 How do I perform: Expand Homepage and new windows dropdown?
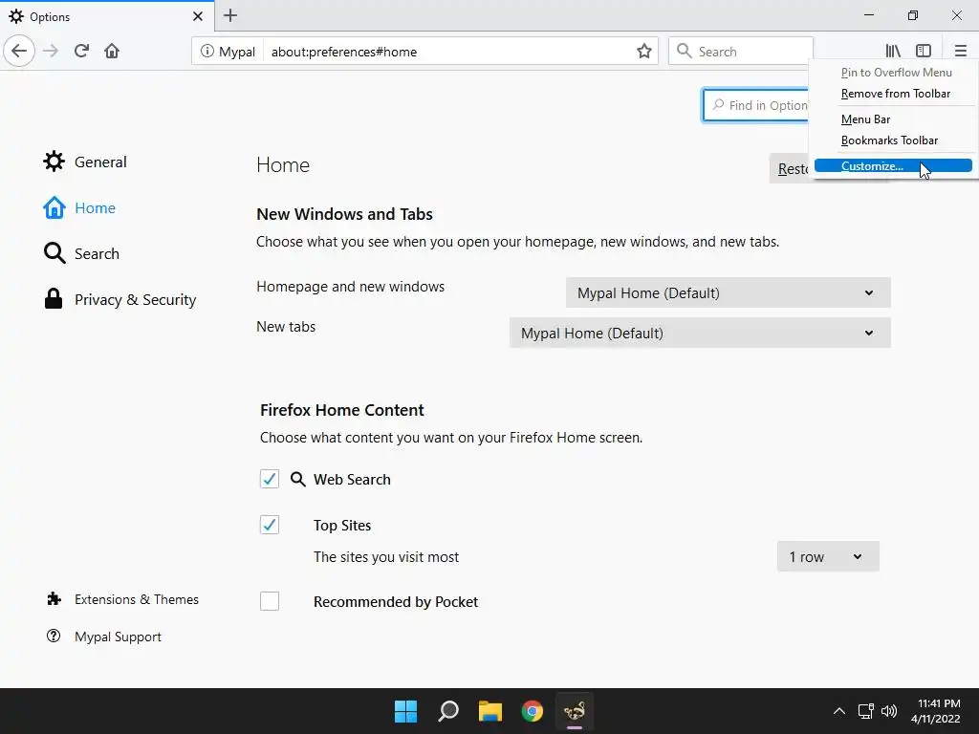coord(728,292)
